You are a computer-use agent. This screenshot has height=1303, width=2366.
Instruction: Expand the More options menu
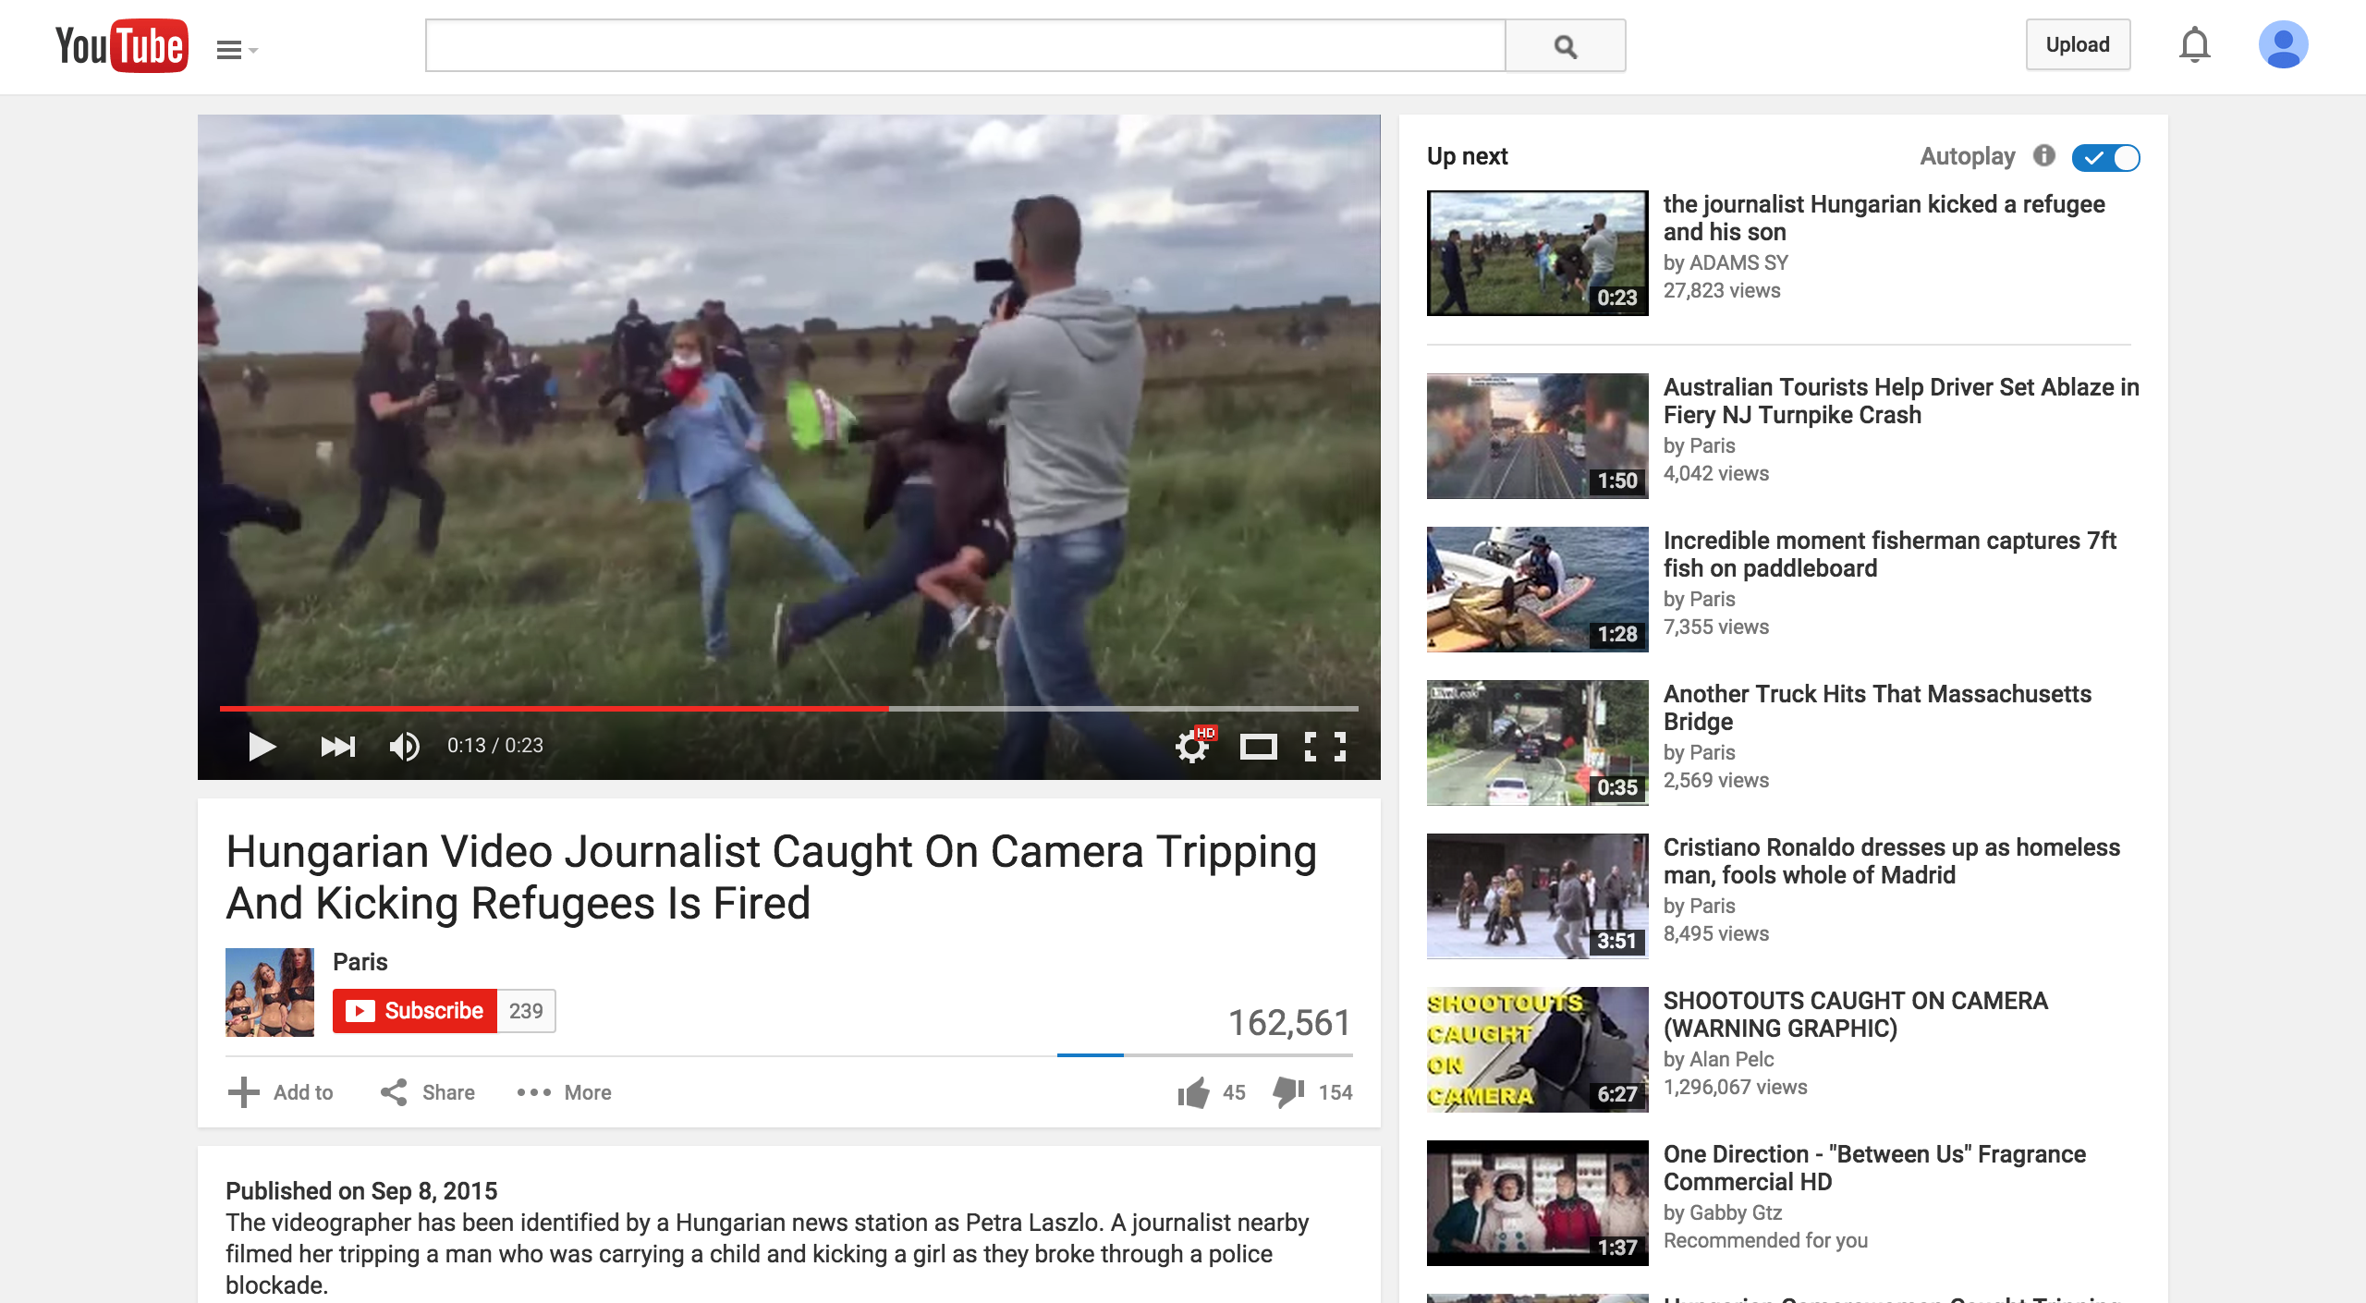[565, 1092]
